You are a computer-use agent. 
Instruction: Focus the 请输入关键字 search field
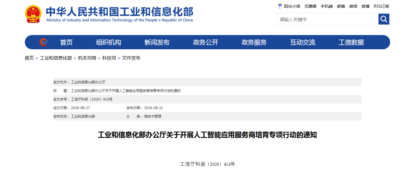327,19
